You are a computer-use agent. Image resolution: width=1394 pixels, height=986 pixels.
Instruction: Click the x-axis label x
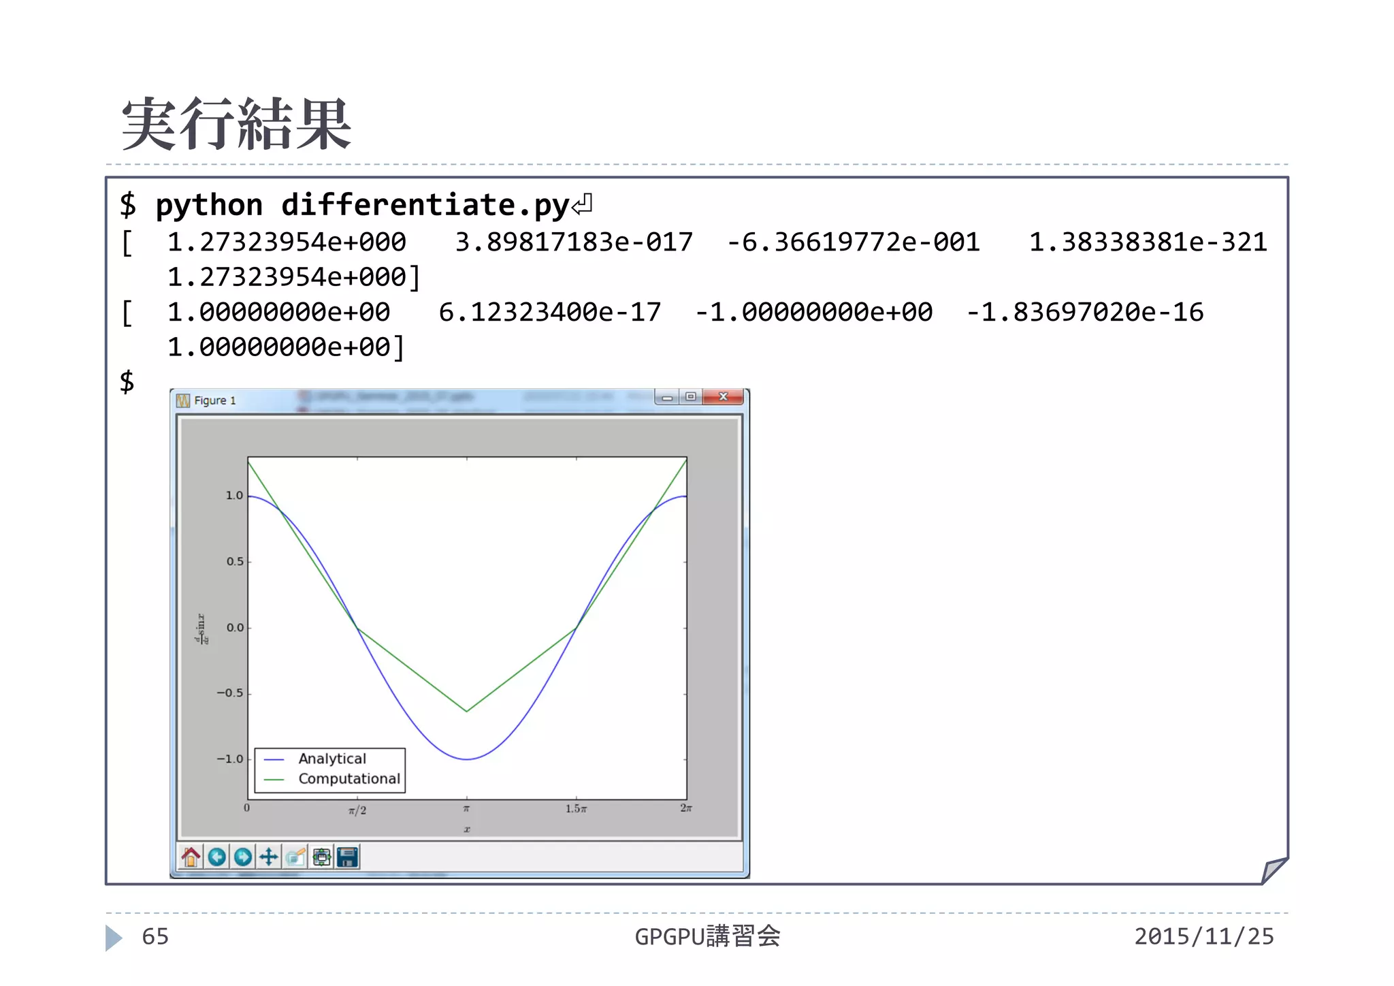467,829
